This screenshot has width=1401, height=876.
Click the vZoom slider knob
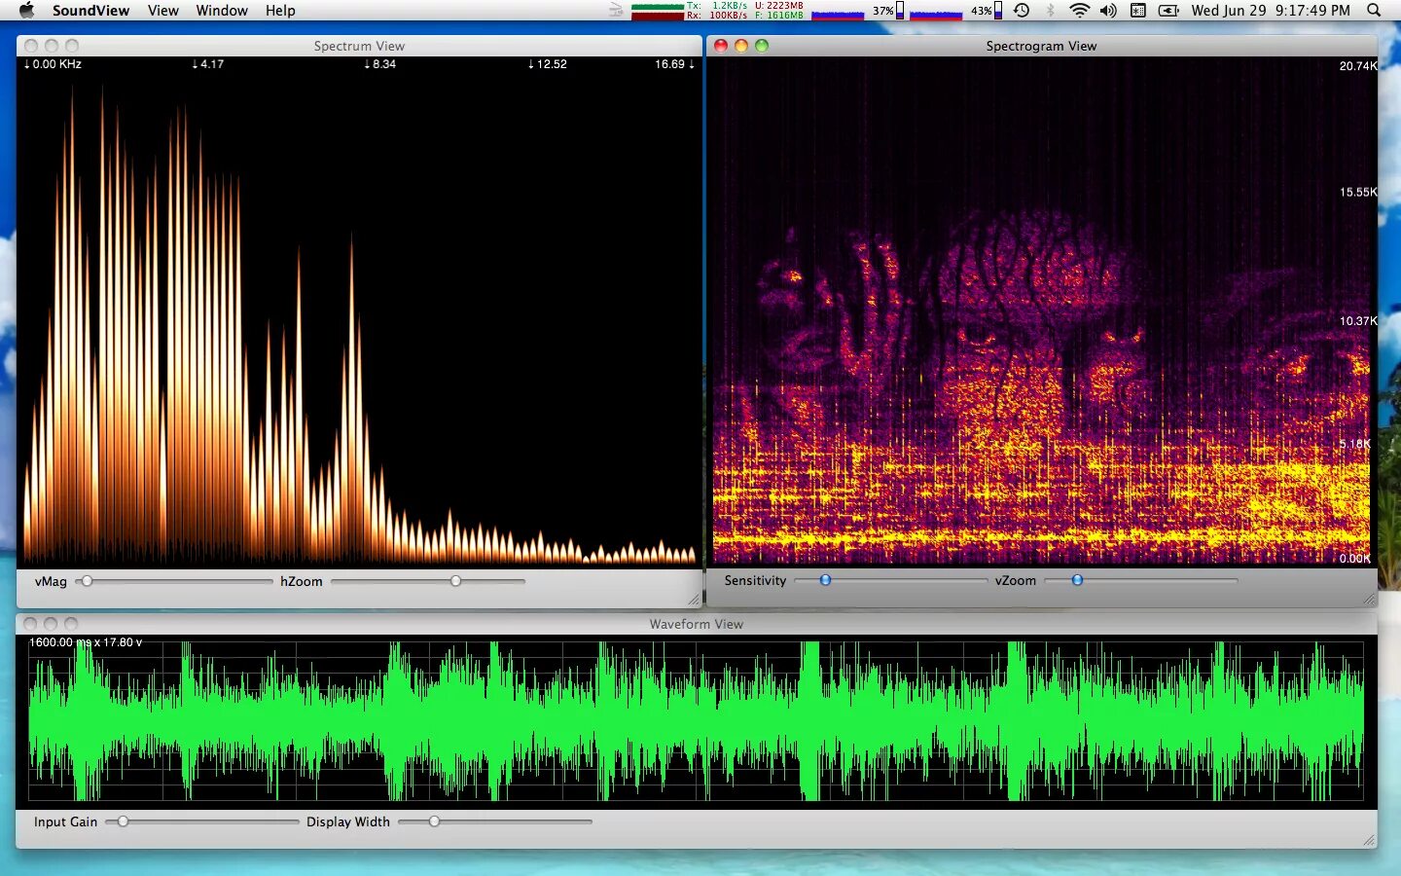(x=1077, y=580)
